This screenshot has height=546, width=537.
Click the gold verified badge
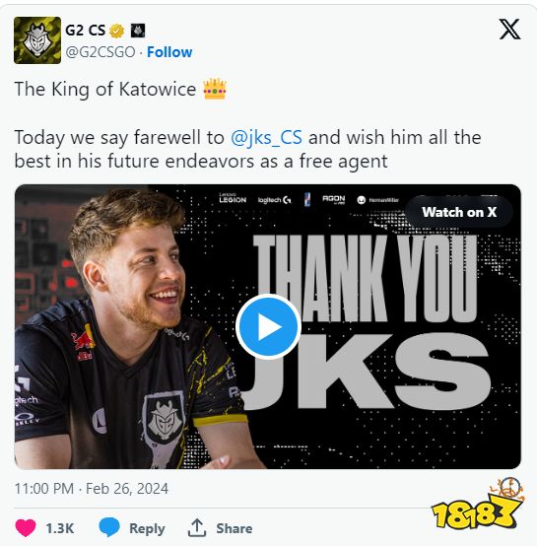click(117, 31)
